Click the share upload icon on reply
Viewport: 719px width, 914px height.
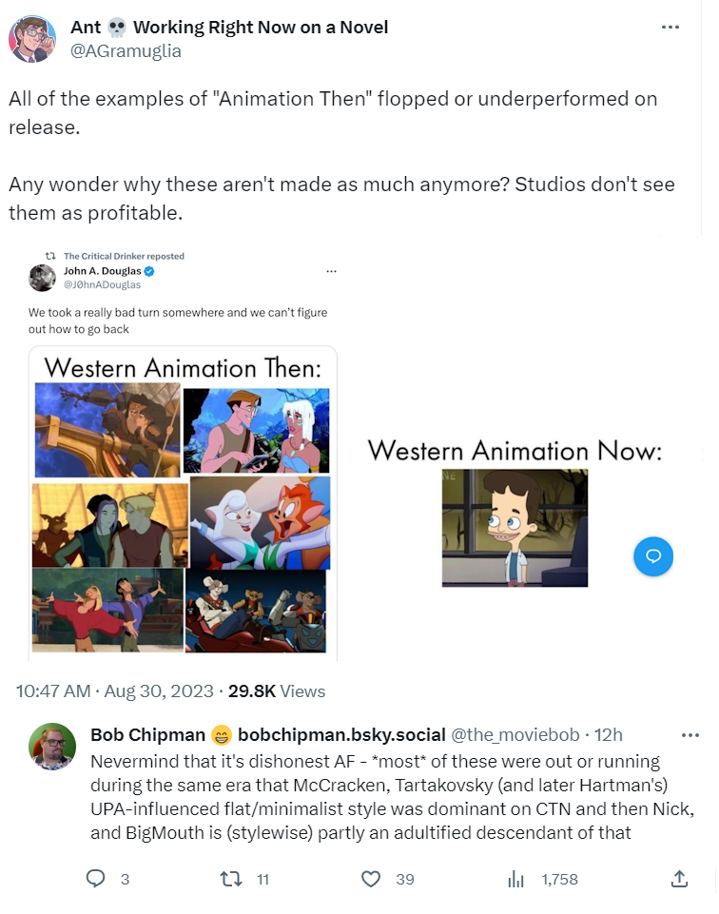pos(679,879)
